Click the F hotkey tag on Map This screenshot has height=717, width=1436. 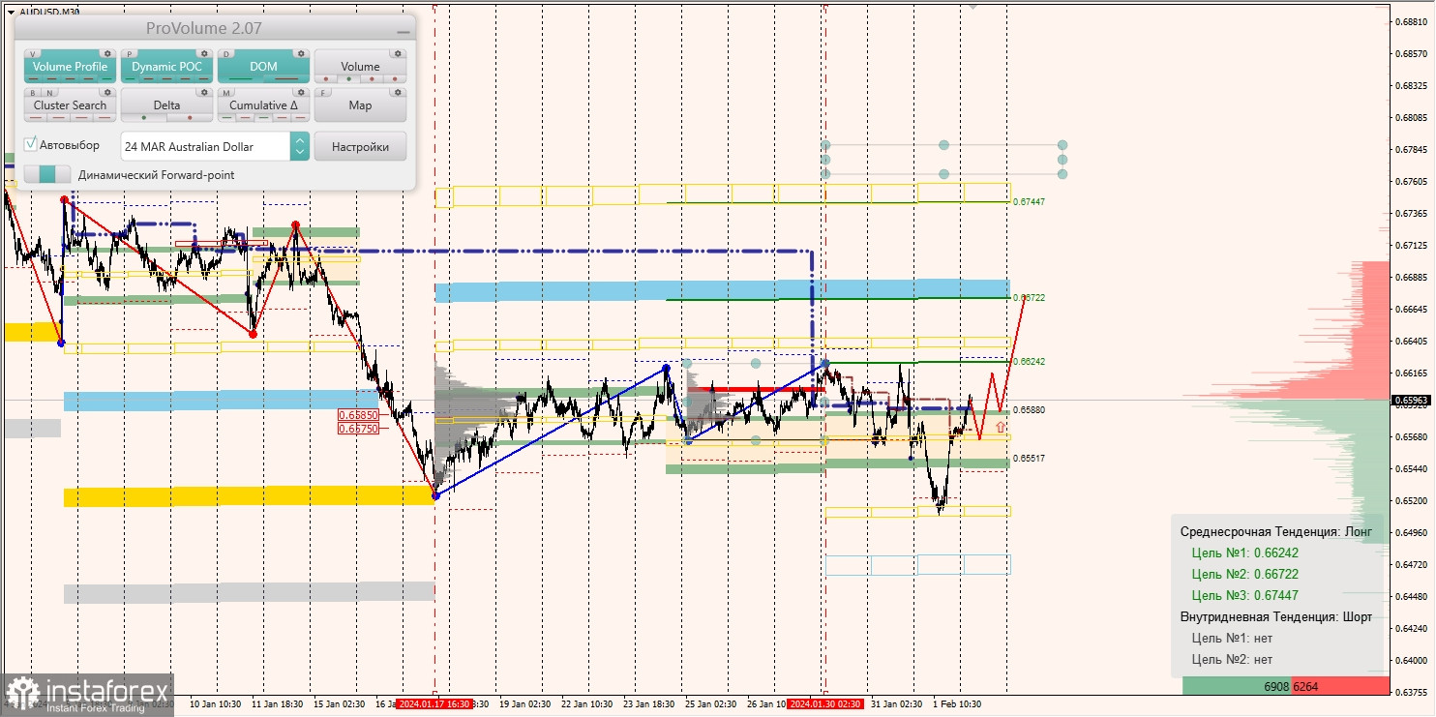(324, 93)
